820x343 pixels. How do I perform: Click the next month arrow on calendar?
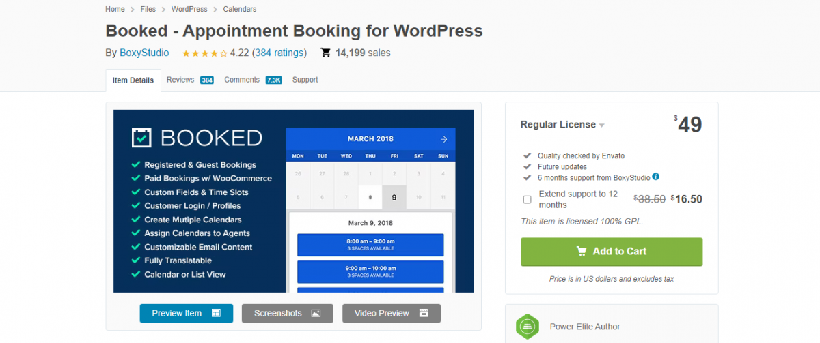tap(443, 139)
